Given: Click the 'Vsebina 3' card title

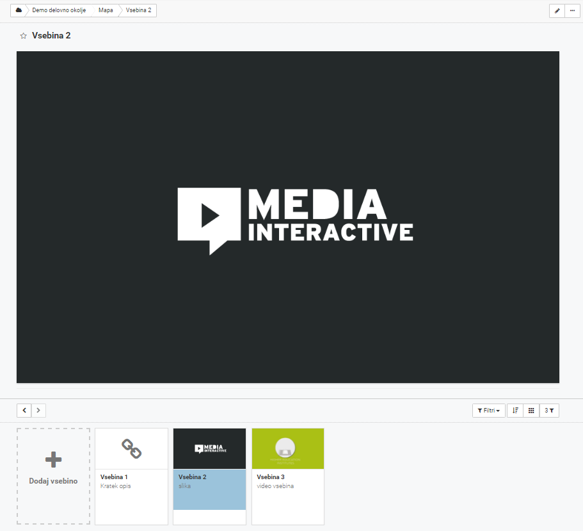Looking at the screenshot, I should point(271,477).
